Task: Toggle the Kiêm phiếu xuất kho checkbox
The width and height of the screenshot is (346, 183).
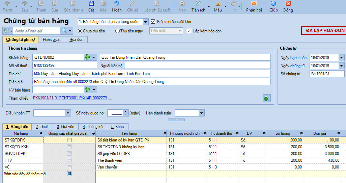Action: [153, 22]
